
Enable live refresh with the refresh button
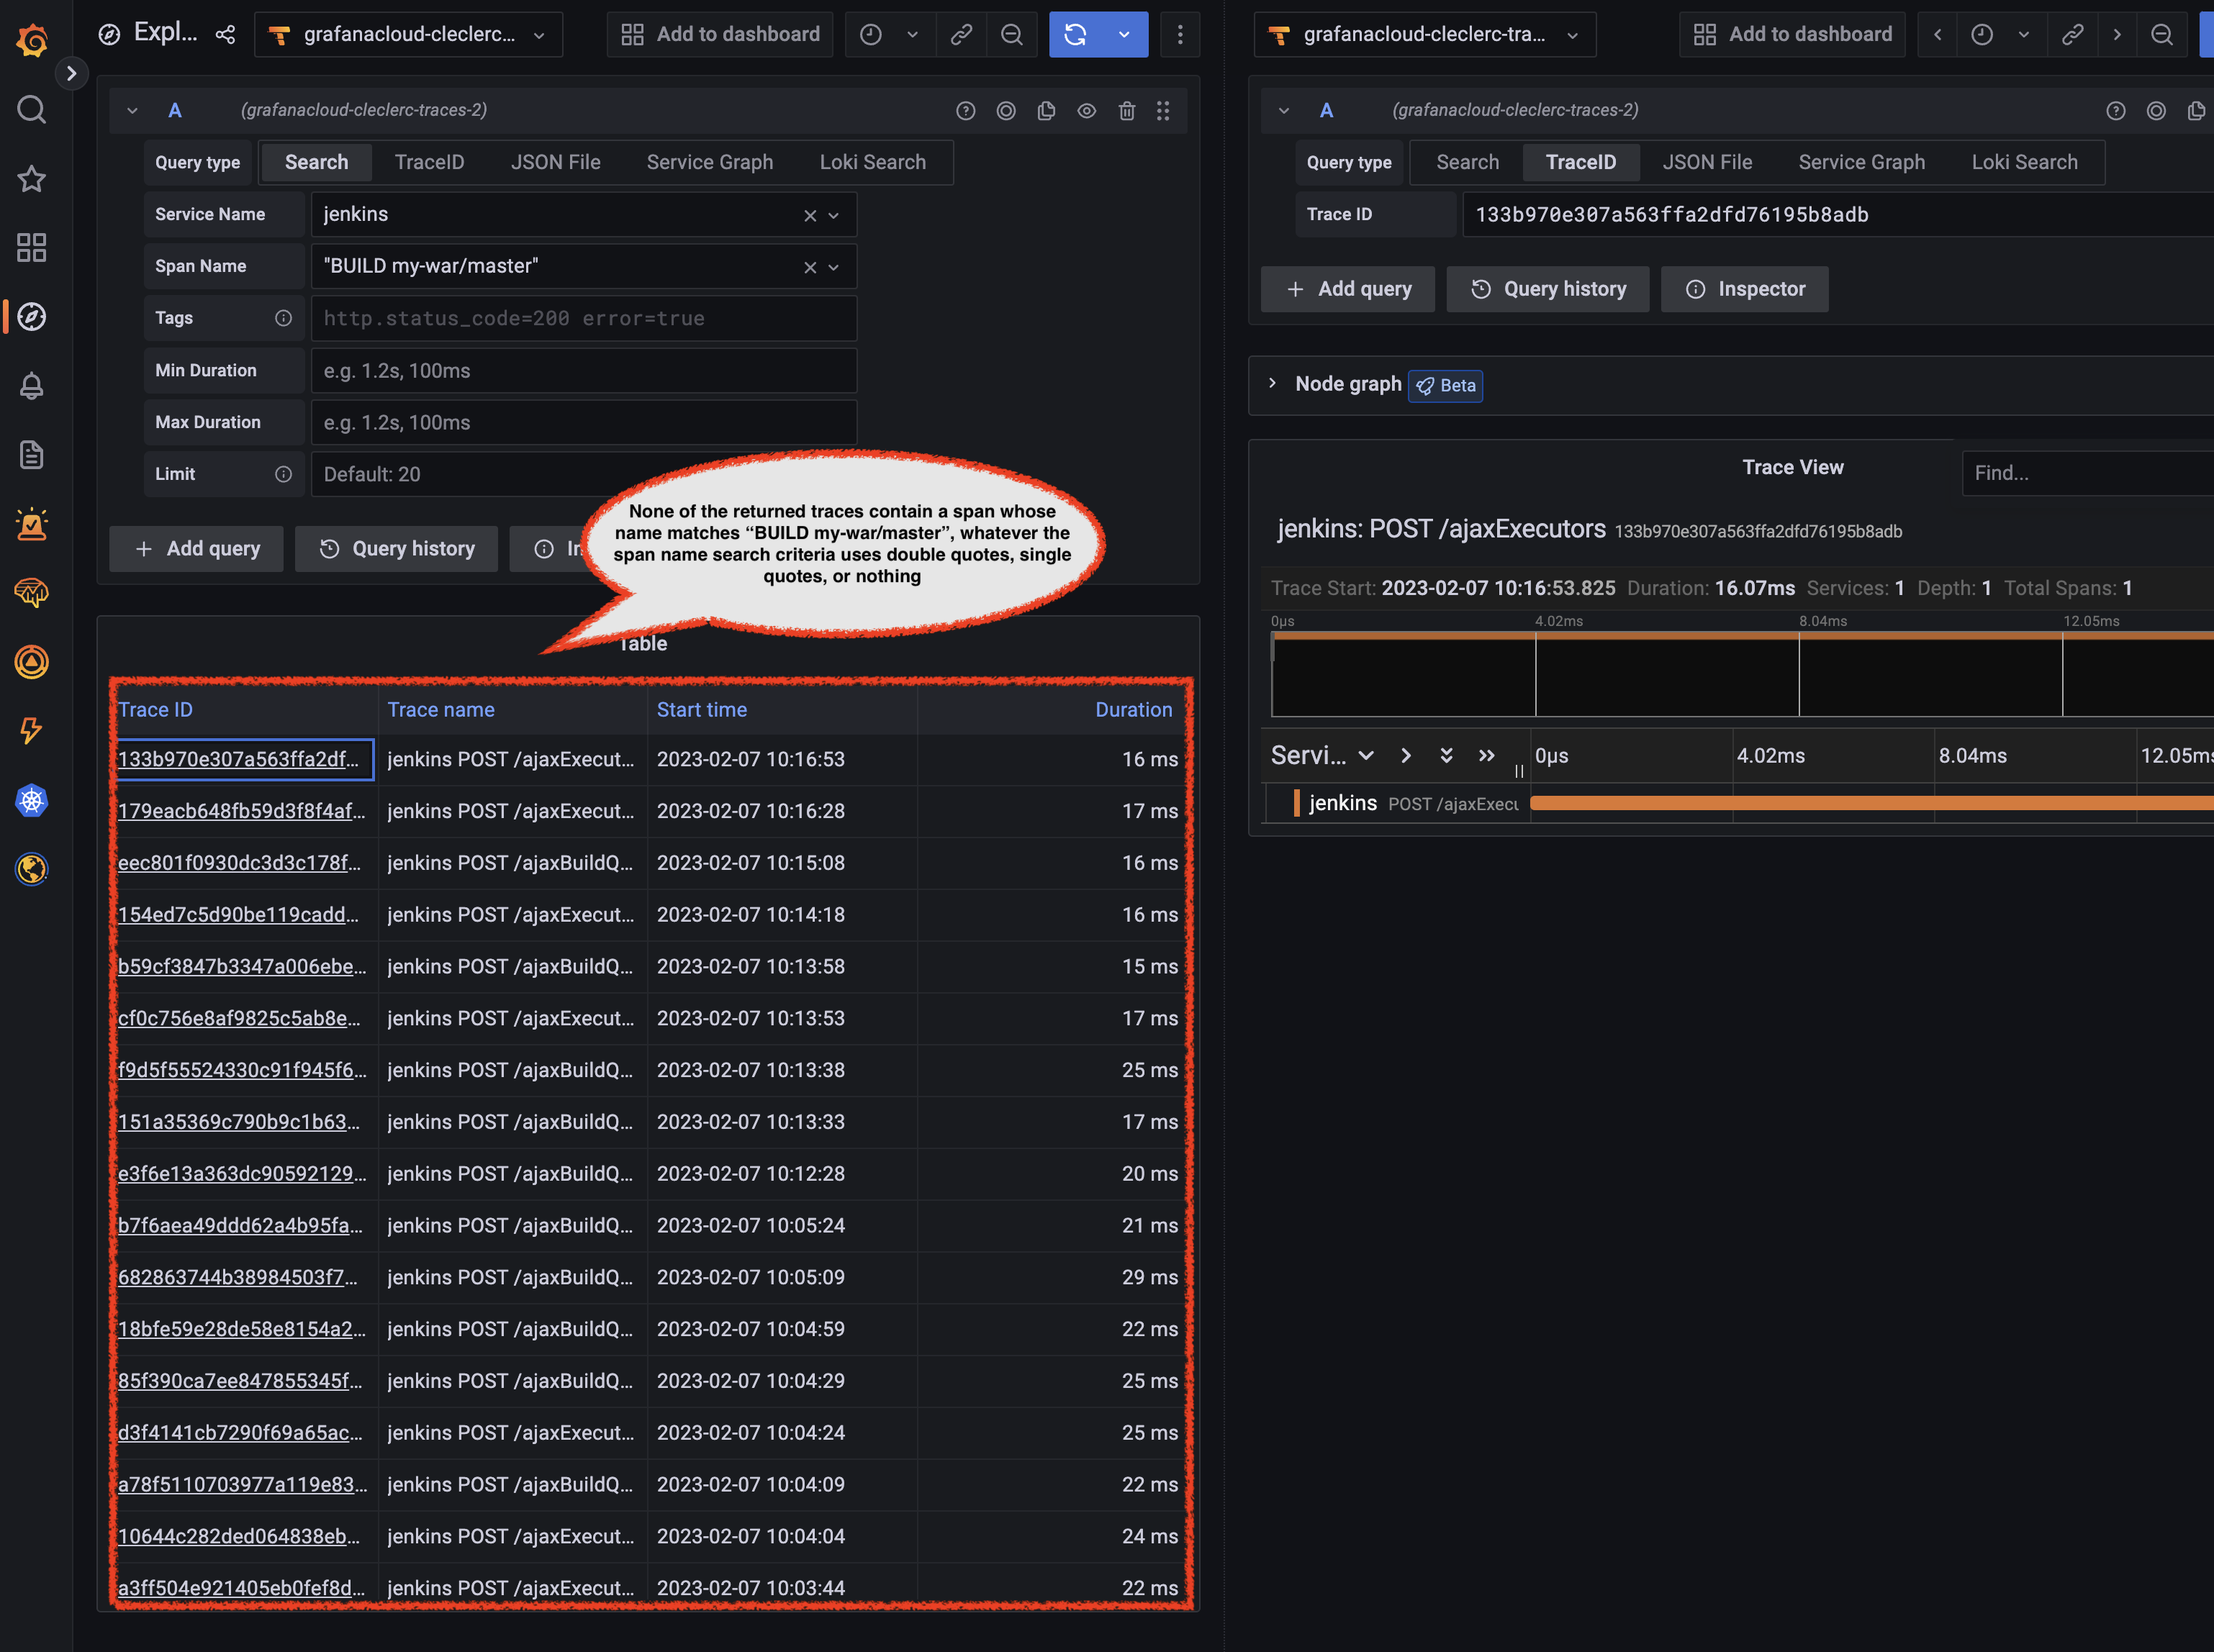click(1075, 34)
